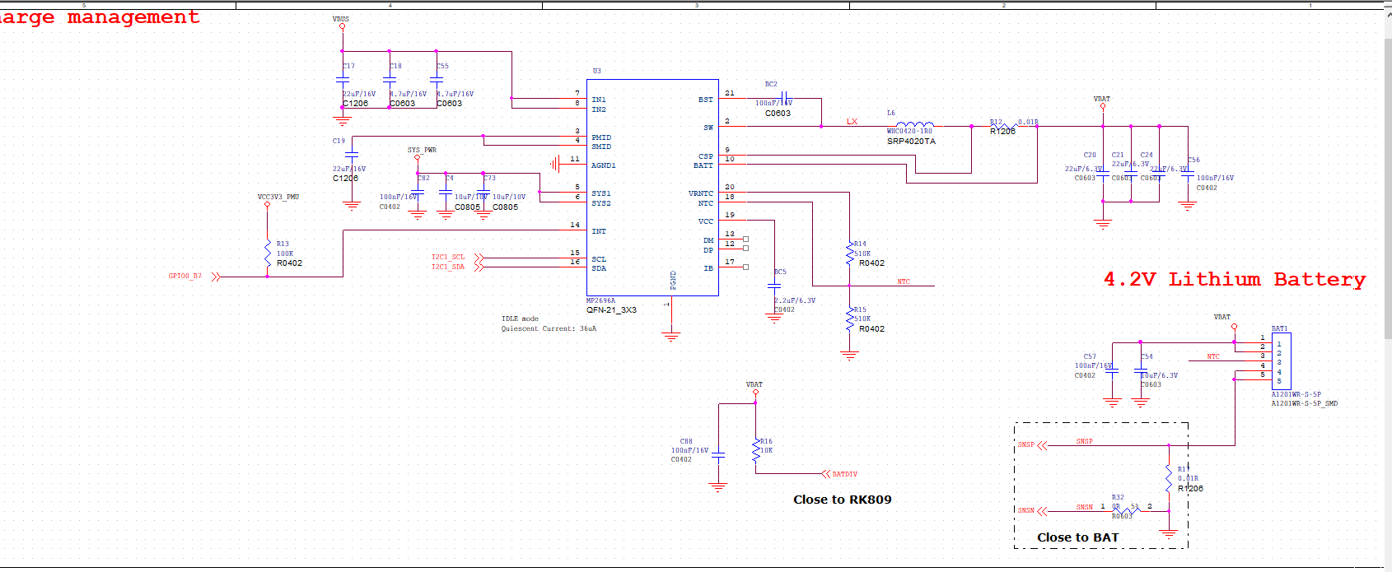Click the BC2 bootstrap capacitor

(x=784, y=98)
